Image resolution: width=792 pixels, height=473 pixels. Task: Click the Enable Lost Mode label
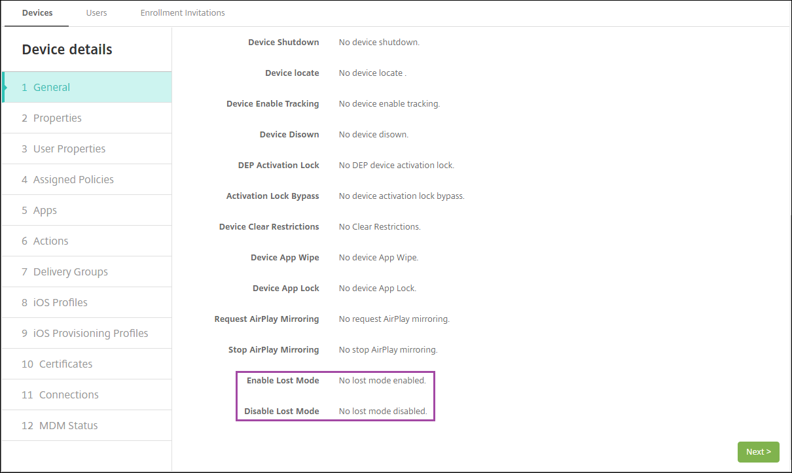(283, 380)
